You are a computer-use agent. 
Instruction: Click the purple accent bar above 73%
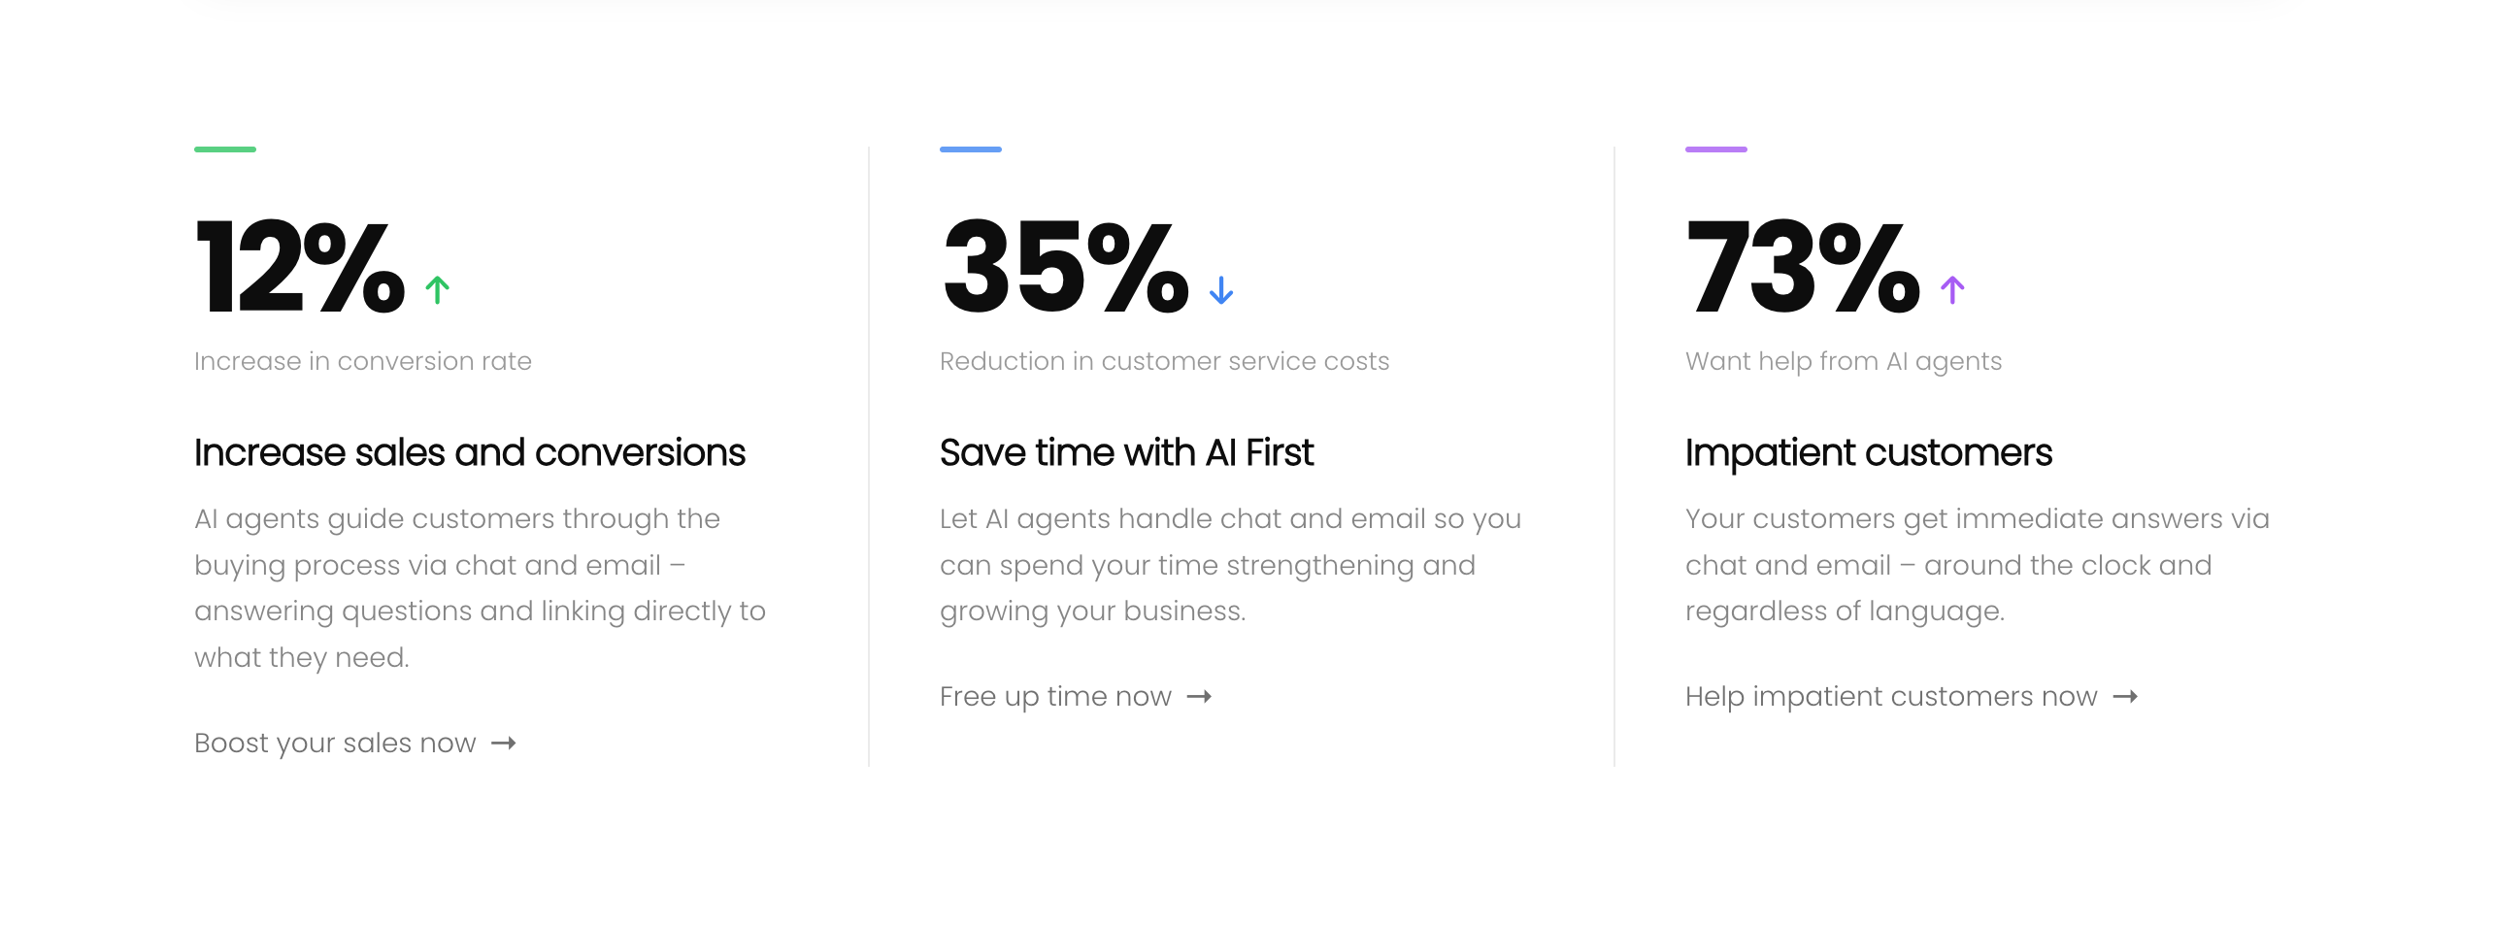(x=1715, y=149)
